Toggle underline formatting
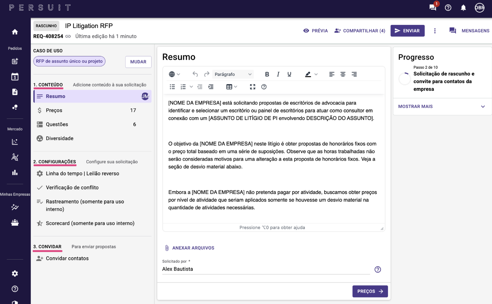Image resolution: width=492 pixels, height=304 pixels. (x=289, y=74)
